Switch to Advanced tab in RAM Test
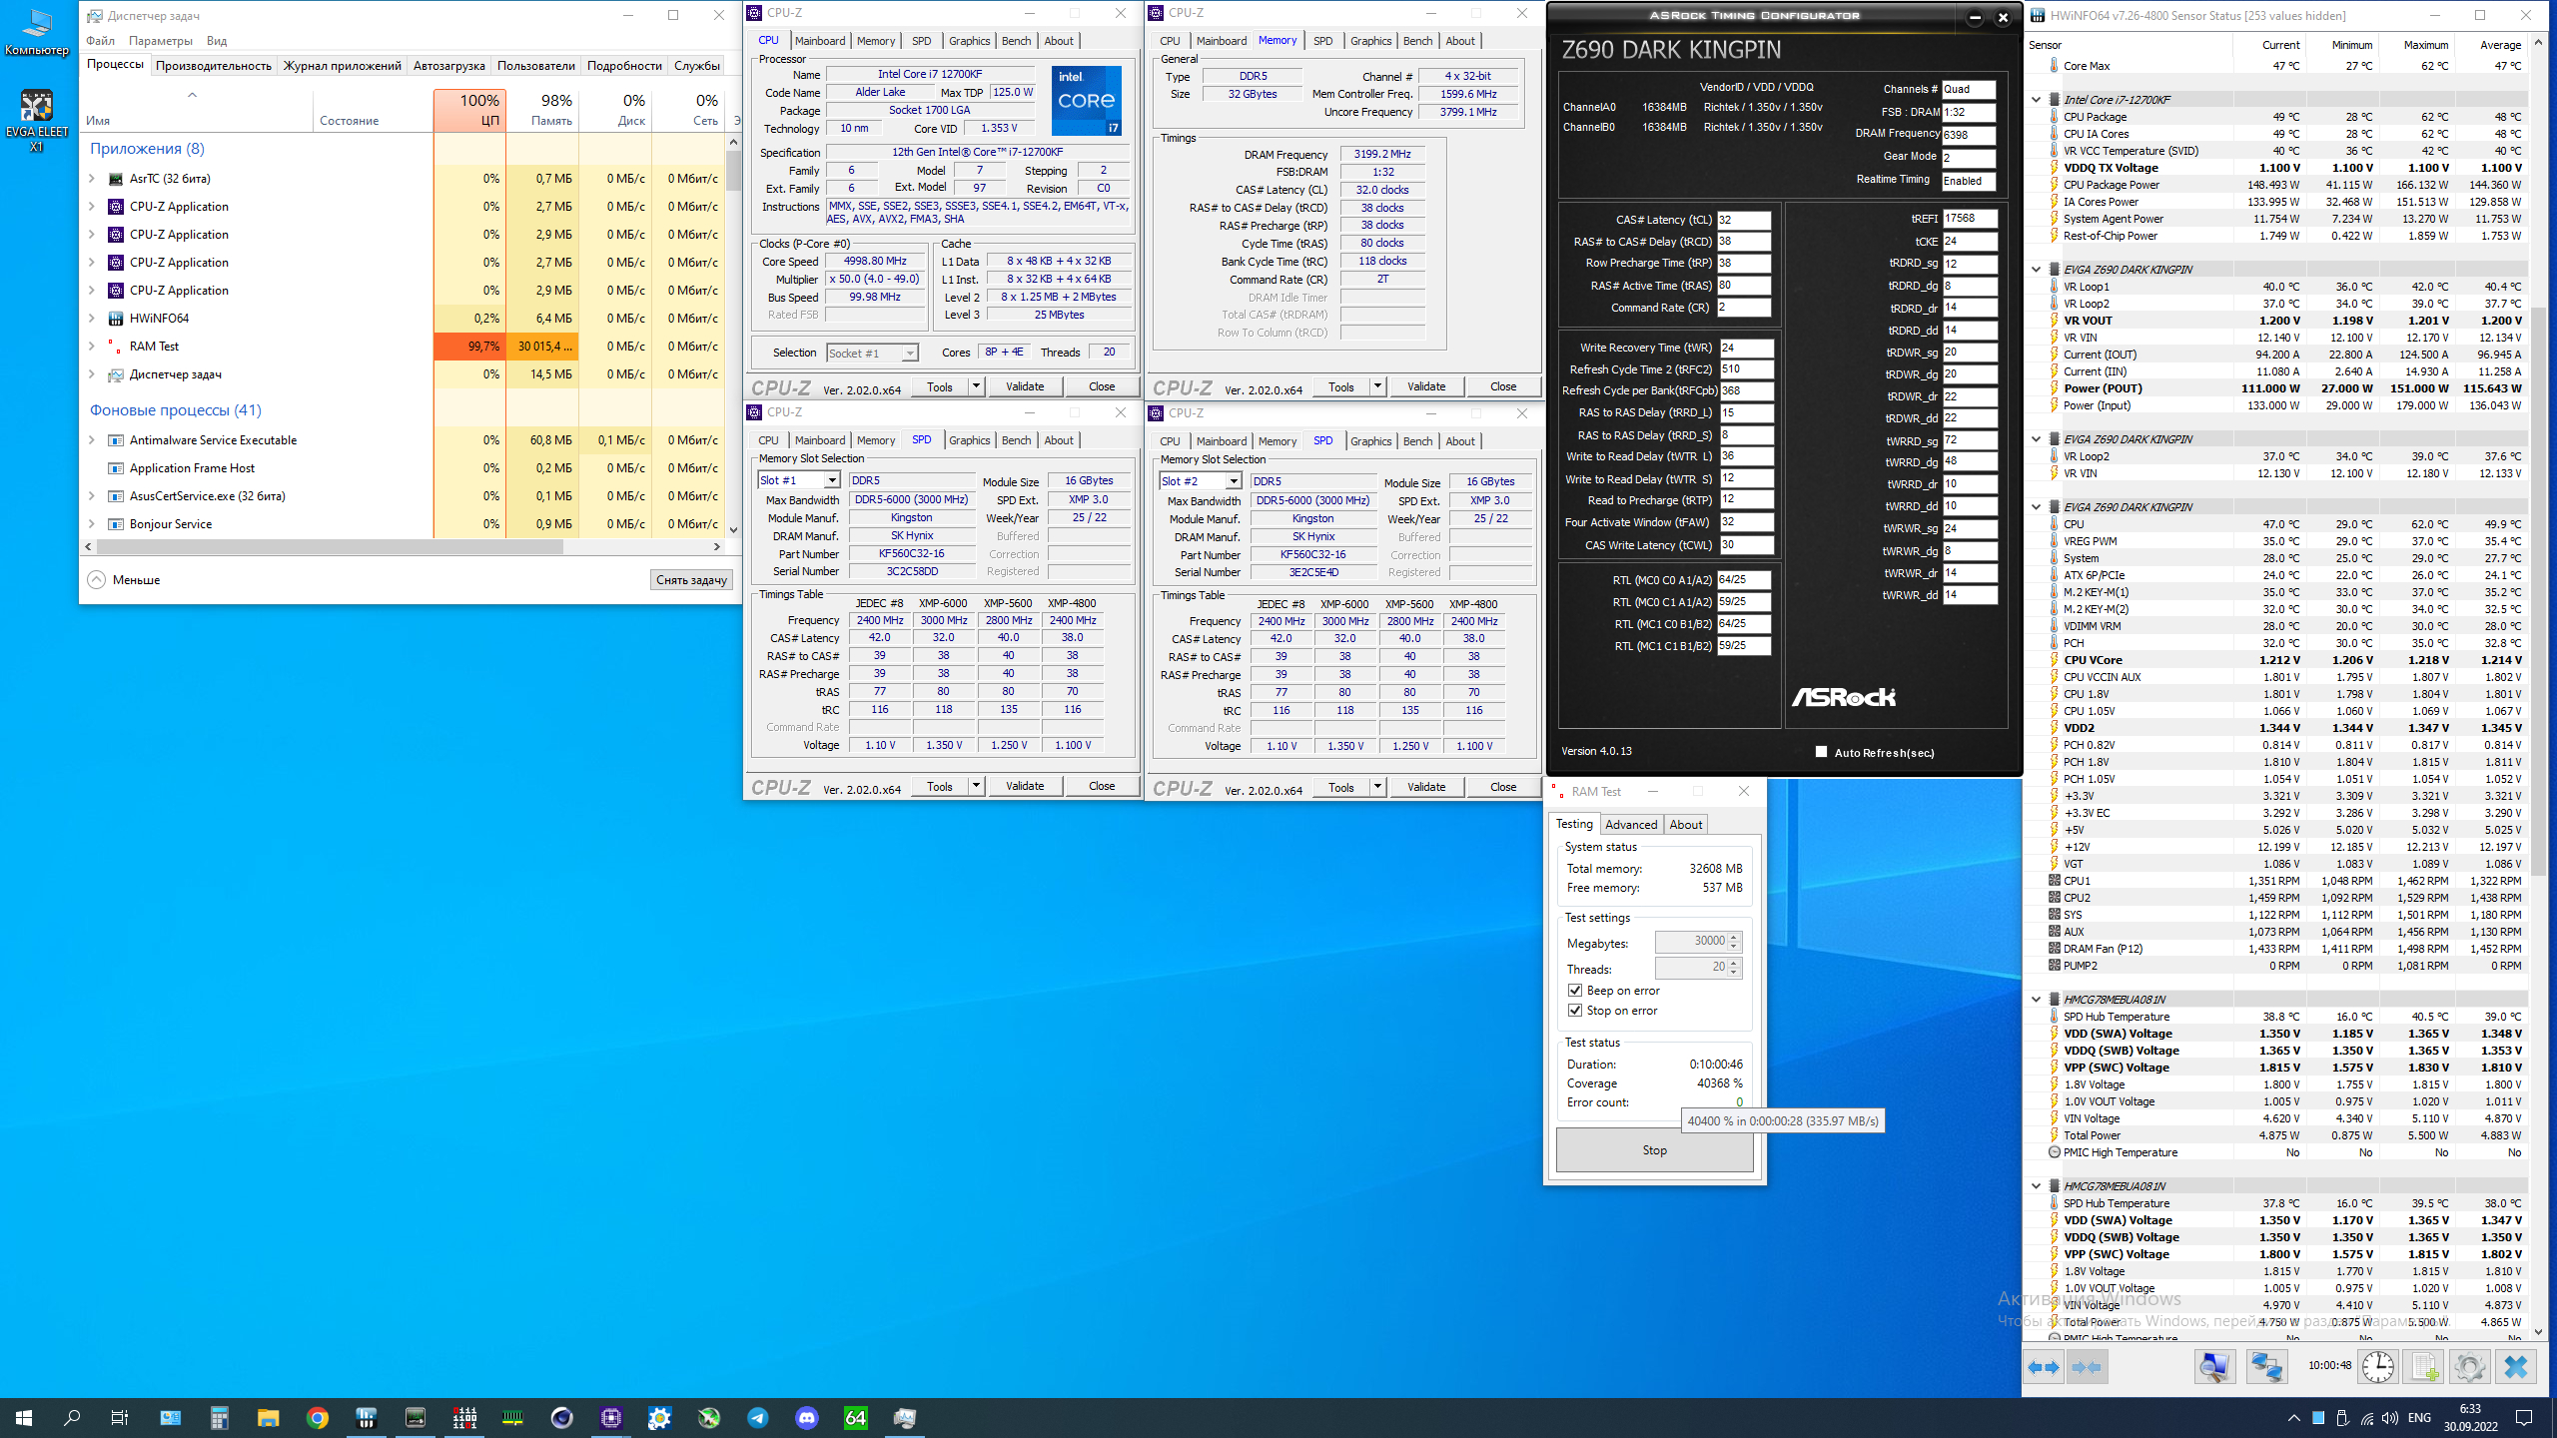The height and width of the screenshot is (1438, 2557). pyautogui.click(x=1630, y=824)
